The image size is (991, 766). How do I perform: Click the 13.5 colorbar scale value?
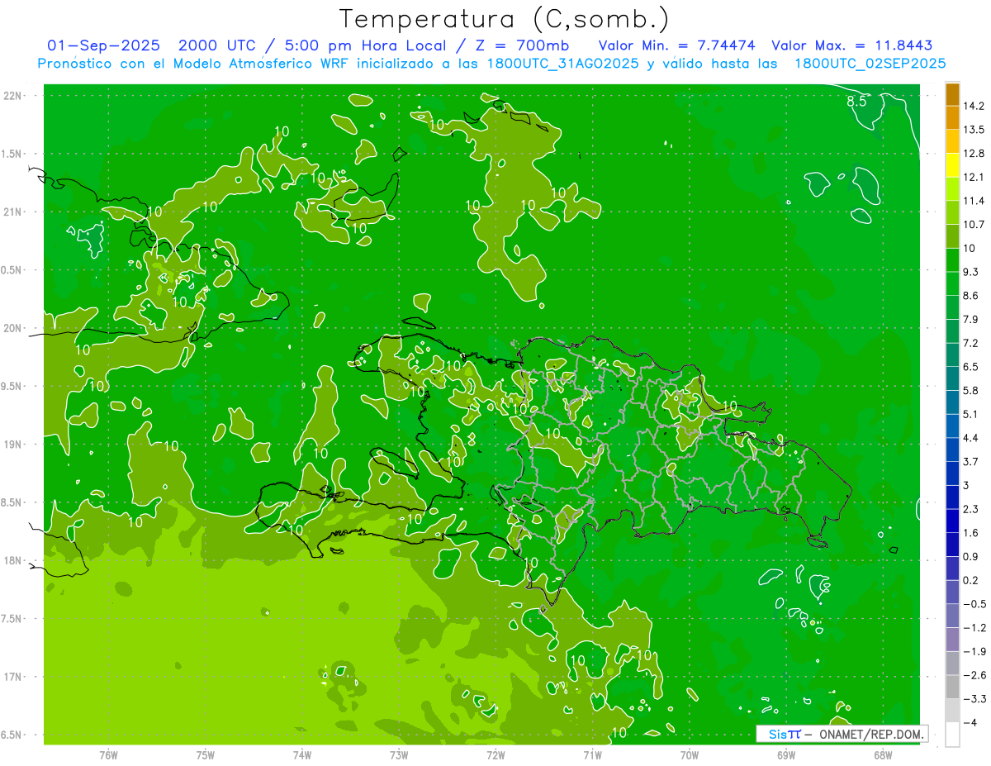(974, 130)
